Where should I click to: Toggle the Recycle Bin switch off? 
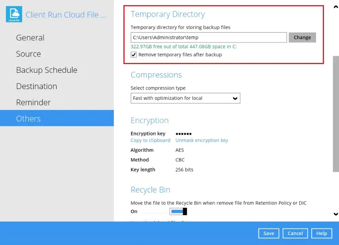(x=178, y=212)
